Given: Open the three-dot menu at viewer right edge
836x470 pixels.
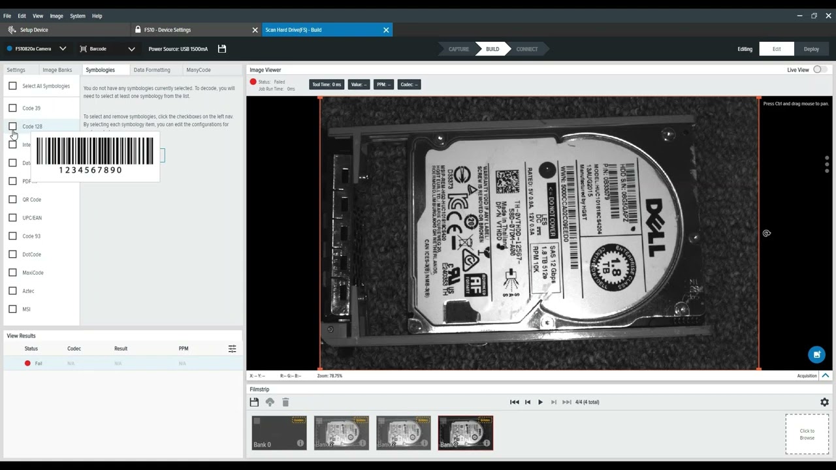Looking at the screenshot, I should [827, 164].
